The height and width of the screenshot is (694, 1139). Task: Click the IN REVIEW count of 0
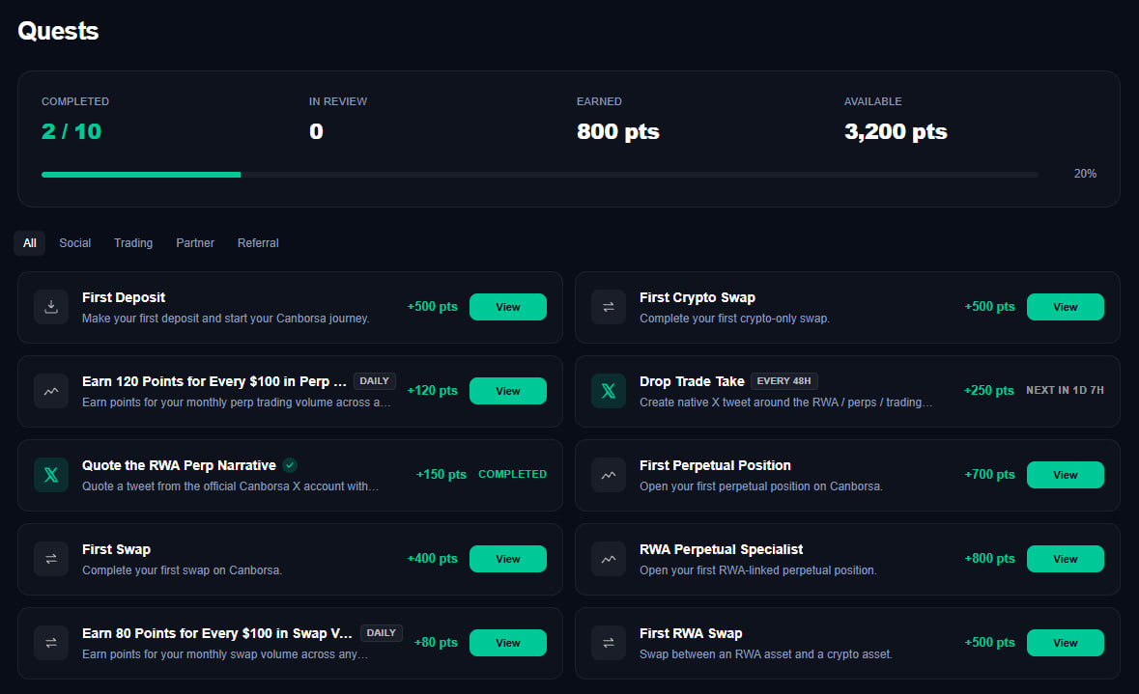[x=316, y=131]
